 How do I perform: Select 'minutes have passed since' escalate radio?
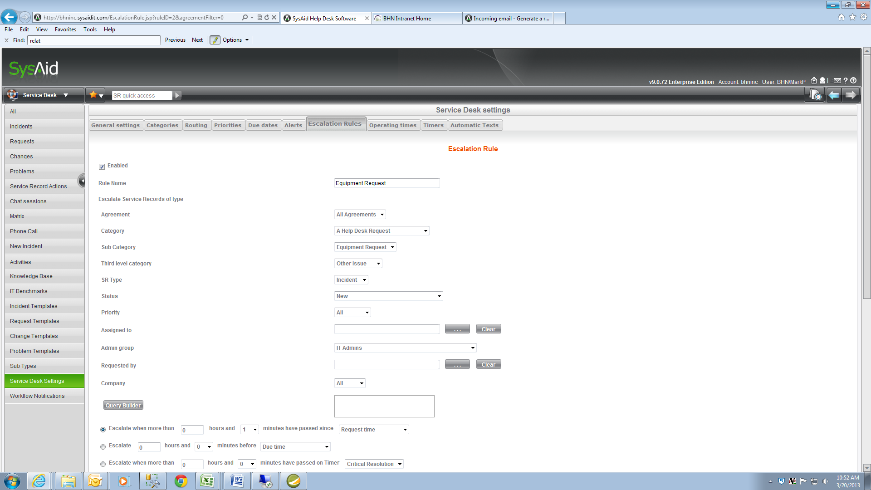pos(103,429)
